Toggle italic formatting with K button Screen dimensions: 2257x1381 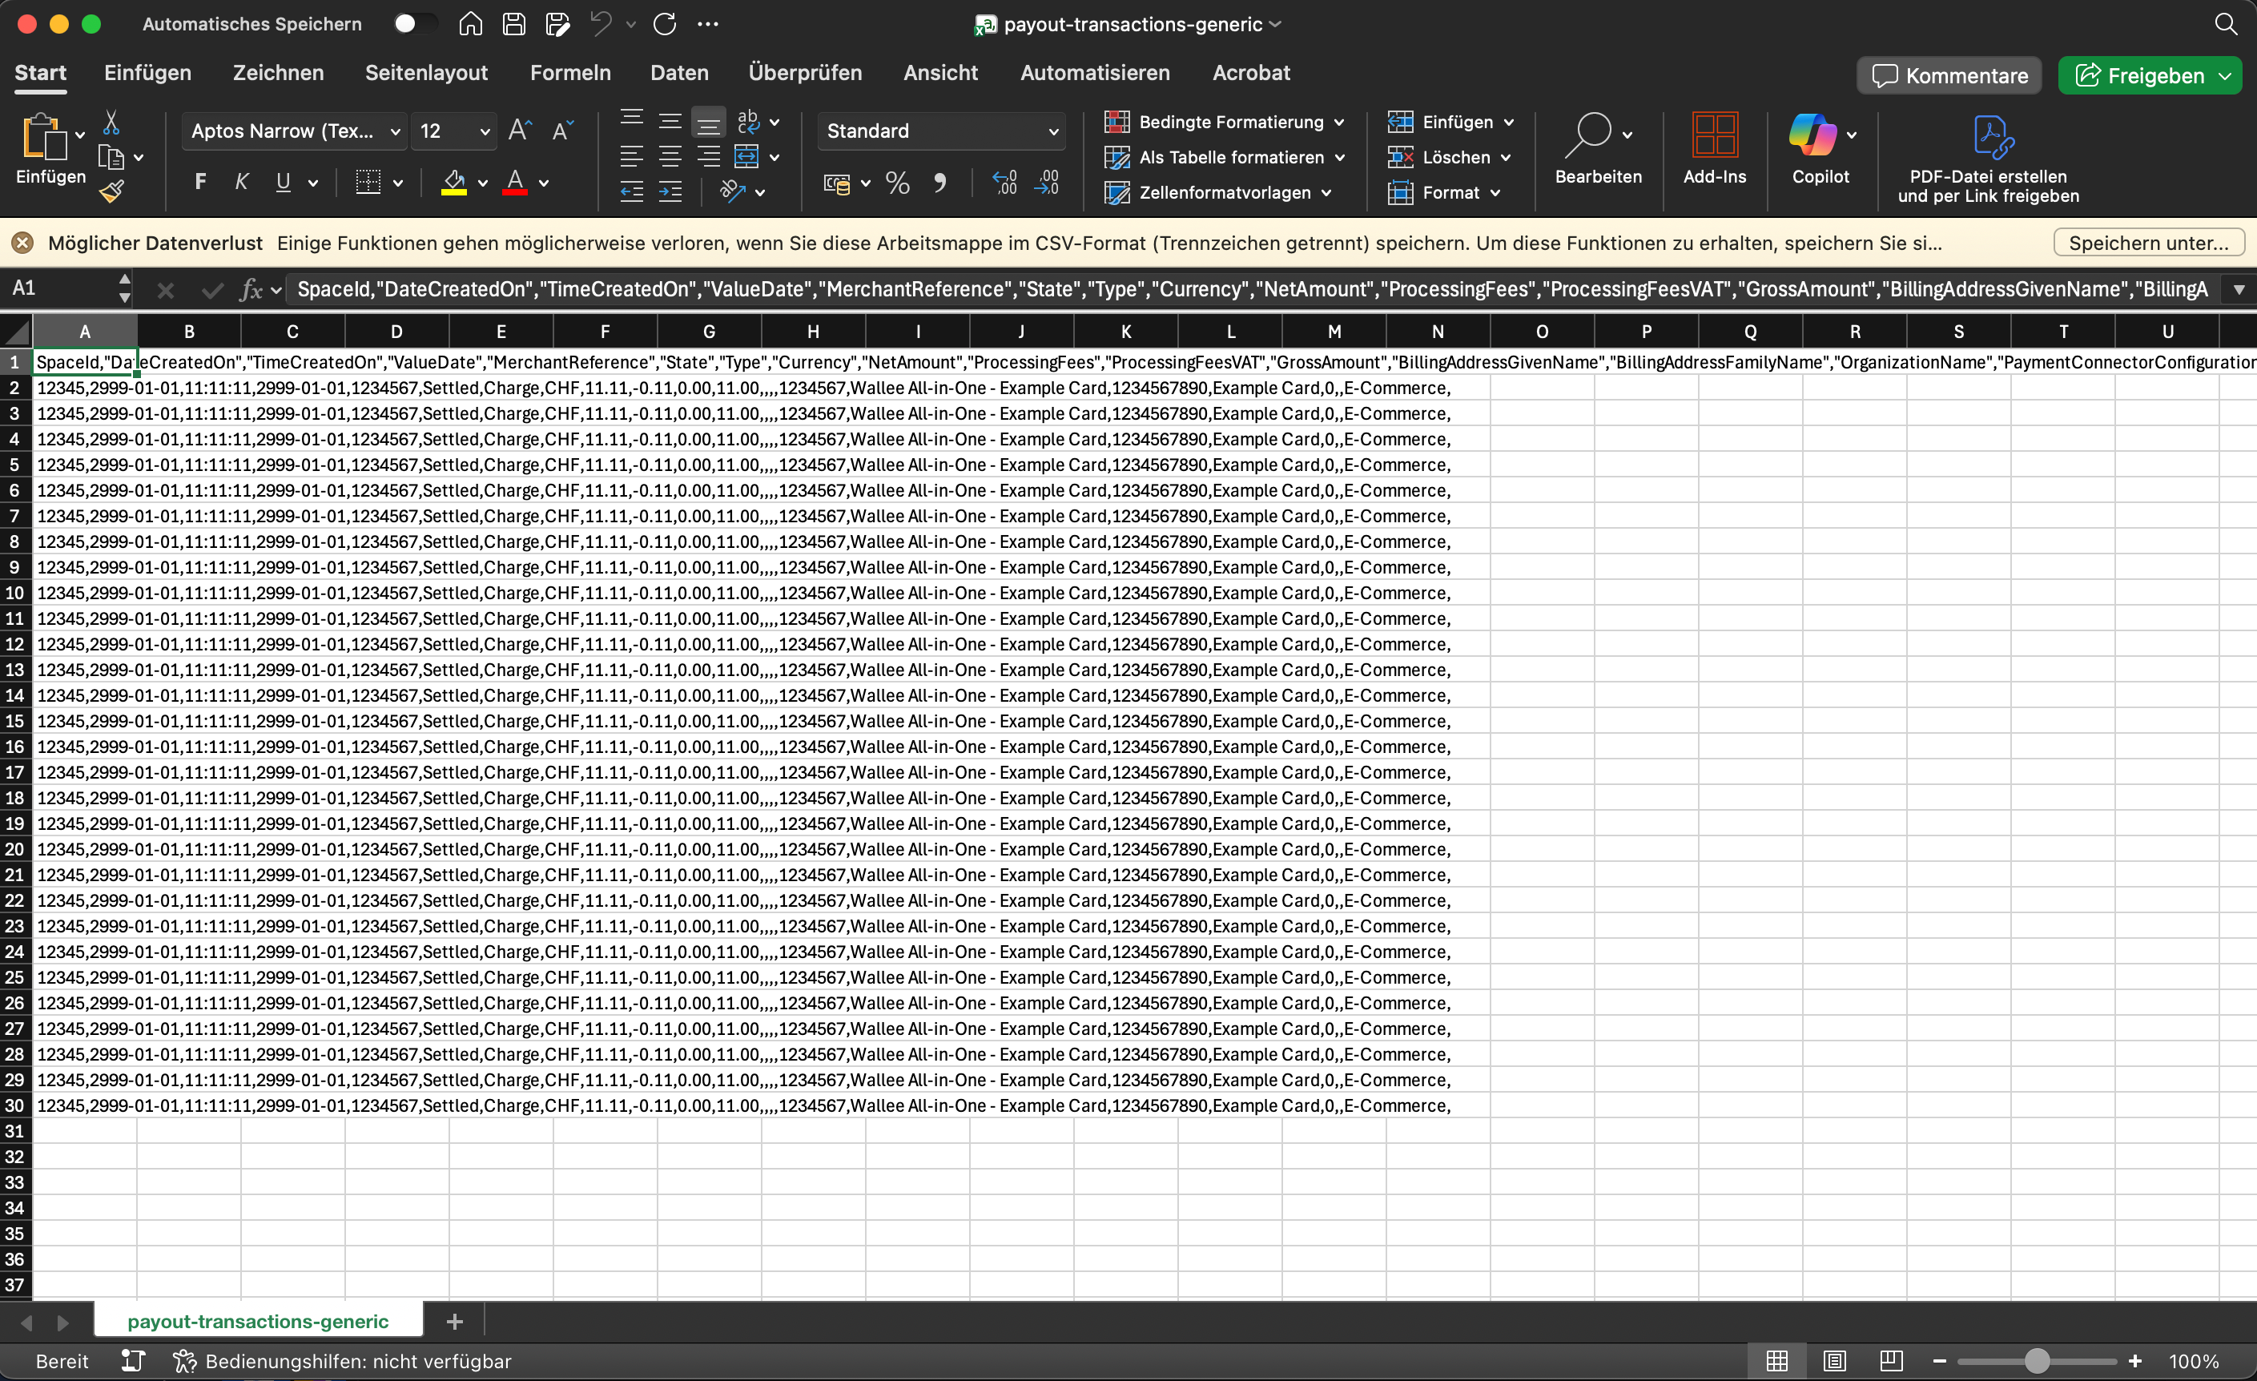click(x=242, y=183)
